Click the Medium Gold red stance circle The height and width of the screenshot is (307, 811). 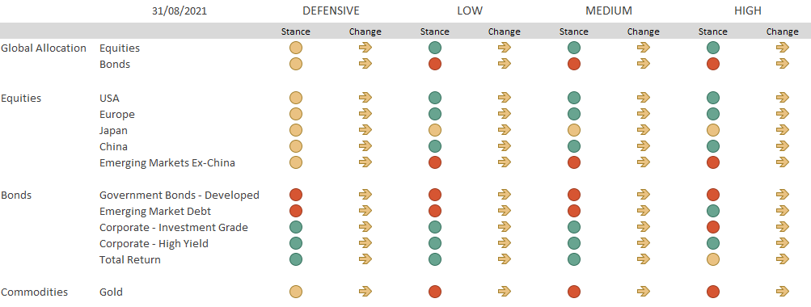(x=573, y=292)
